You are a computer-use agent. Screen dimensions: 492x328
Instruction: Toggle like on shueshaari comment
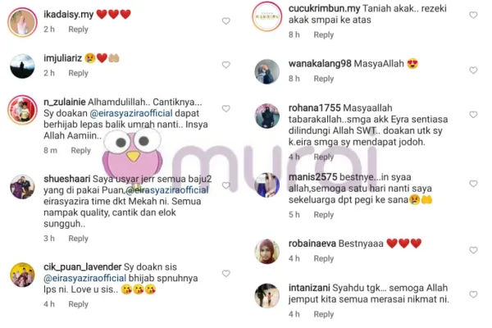click(x=226, y=185)
